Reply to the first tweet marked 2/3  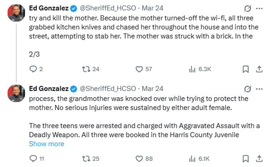tap(36, 69)
